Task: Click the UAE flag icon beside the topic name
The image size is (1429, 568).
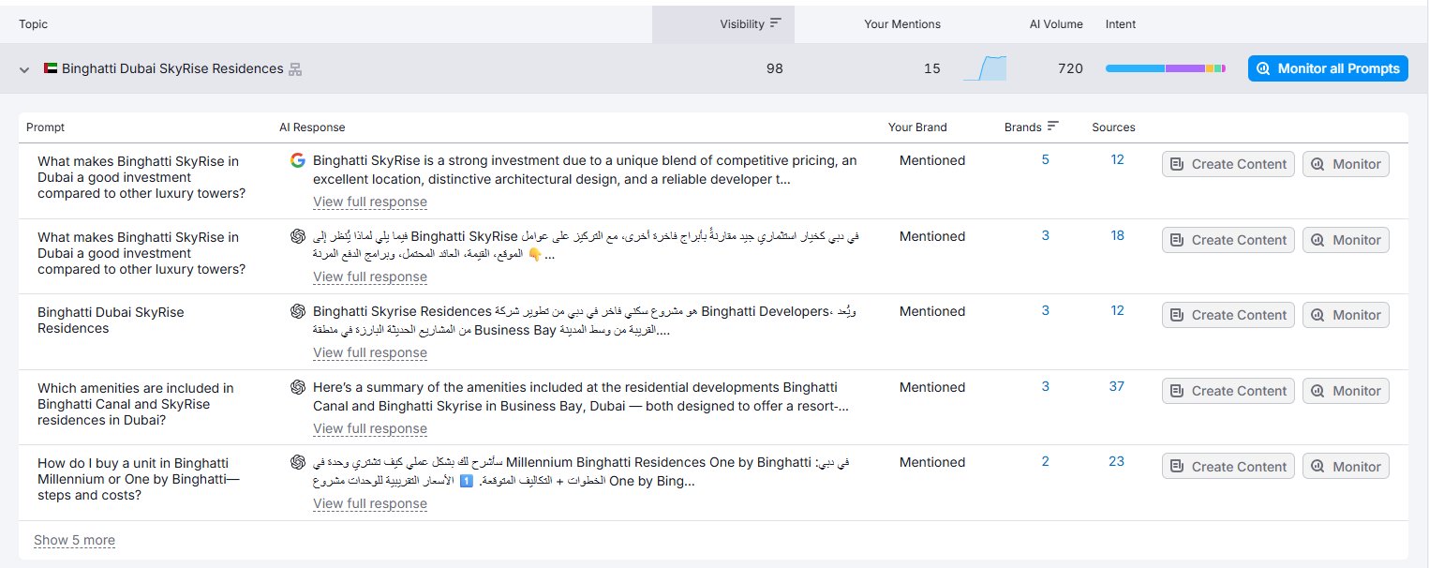Action: coord(51,68)
